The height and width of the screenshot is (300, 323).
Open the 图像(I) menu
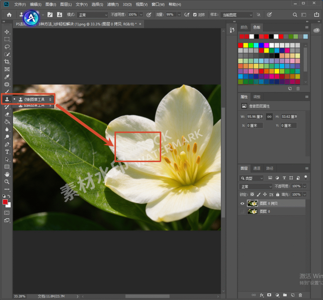(51, 4)
